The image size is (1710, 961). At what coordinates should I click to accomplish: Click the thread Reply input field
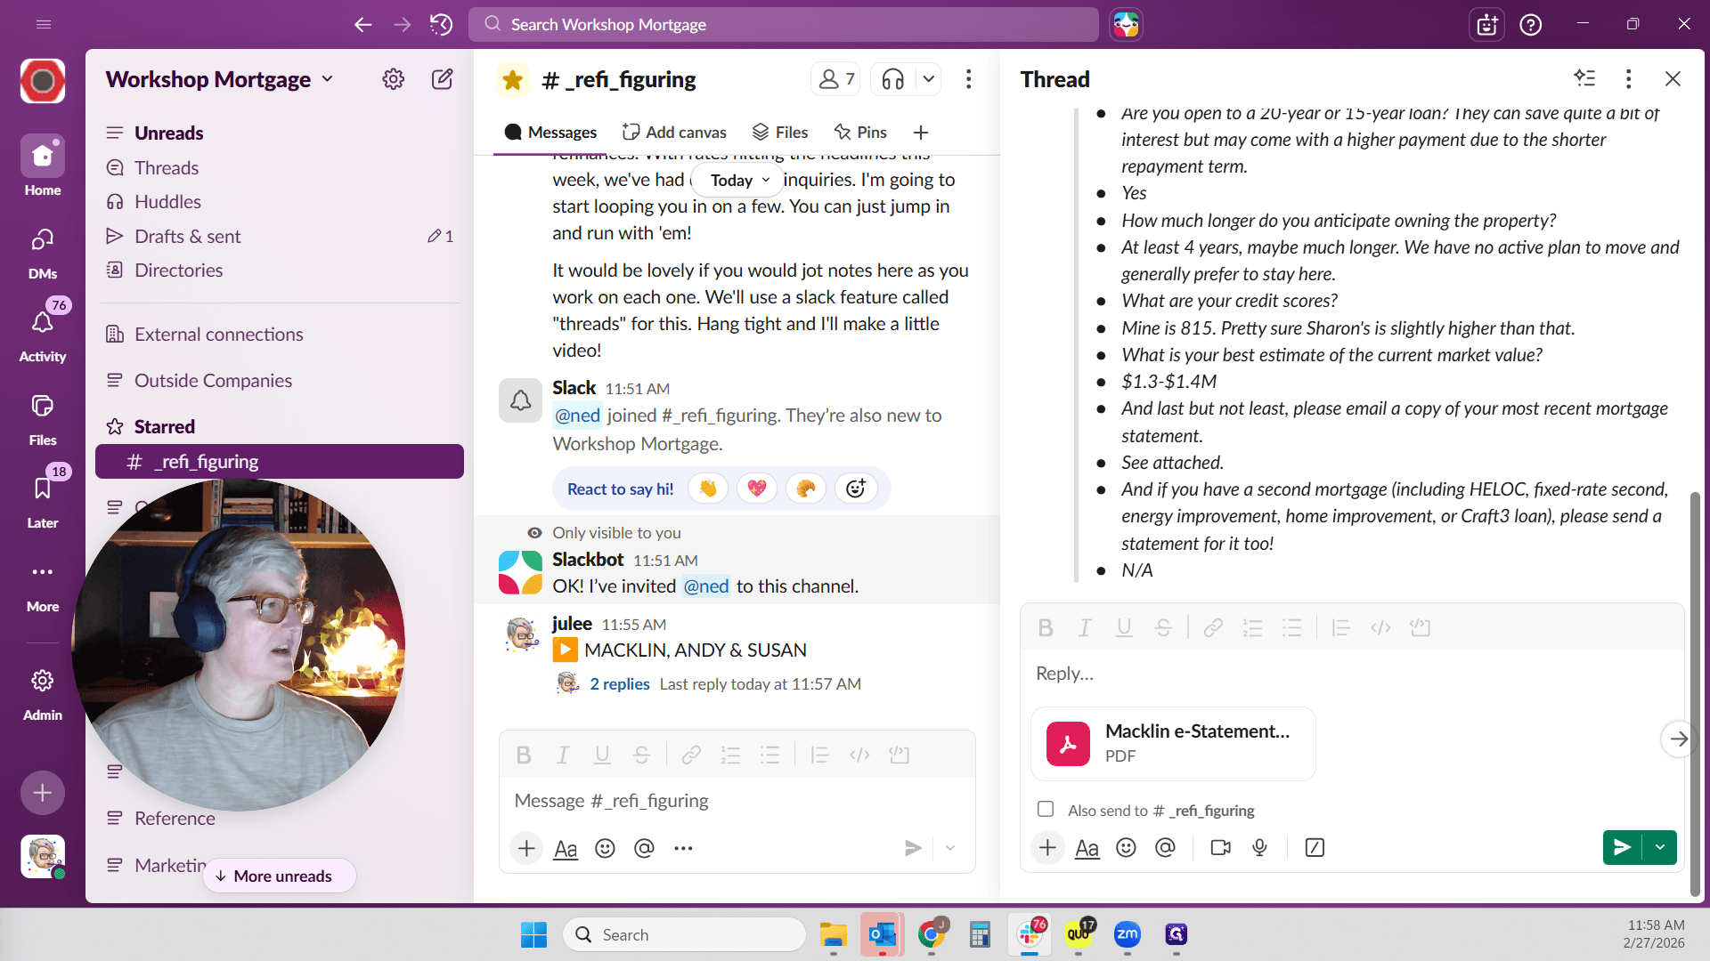point(1352,674)
